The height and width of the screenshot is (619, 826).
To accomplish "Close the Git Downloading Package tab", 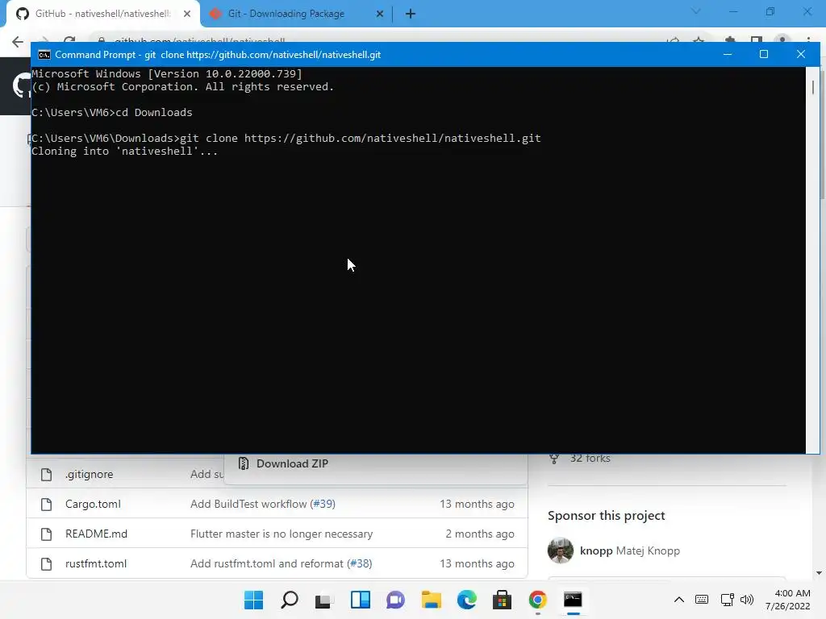I will click(379, 15).
